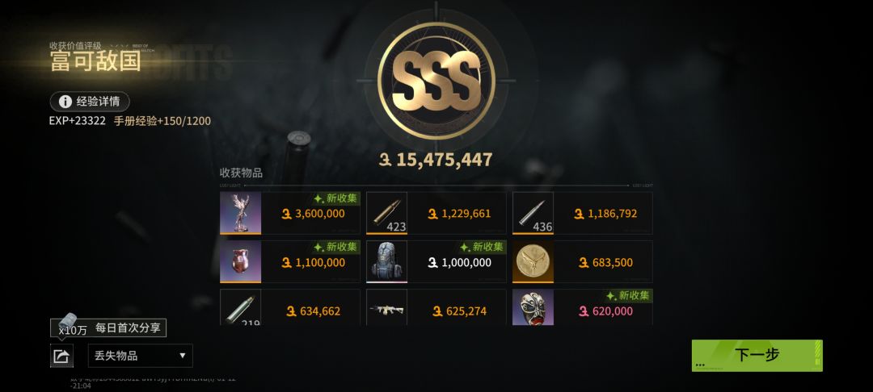Select the dark backpack item icon
This screenshot has height=392, width=873.
pyautogui.click(x=387, y=261)
